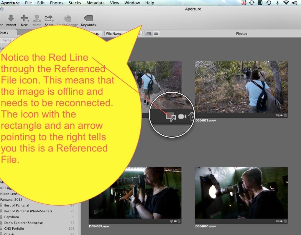The height and width of the screenshot is (235, 301).
Task: Click the Bluetooth menu bar icon
Action: point(277,3)
